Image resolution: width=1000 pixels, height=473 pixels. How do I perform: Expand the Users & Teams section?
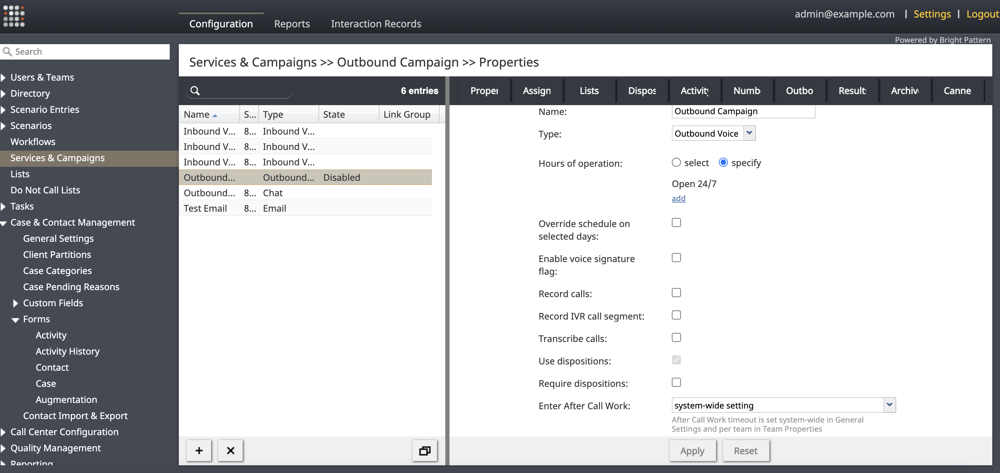click(x=4, y=77)
